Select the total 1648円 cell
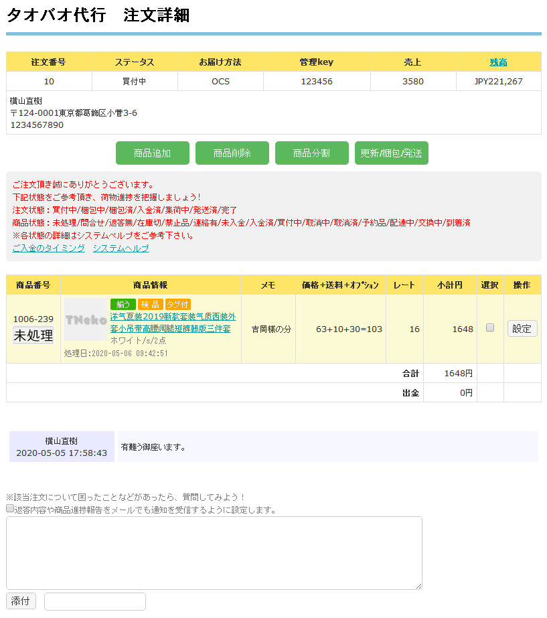Image resolution: width=547 pixels, height=618 pixels. [450, 373]
